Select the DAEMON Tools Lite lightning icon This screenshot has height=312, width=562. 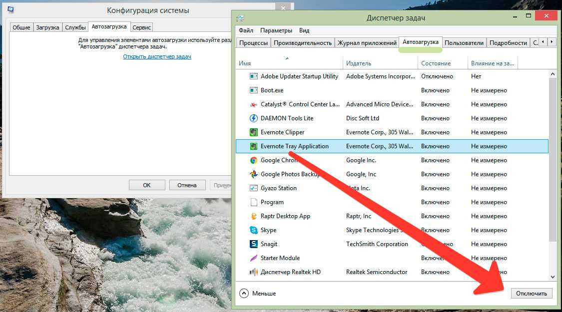(x=253, y=118)
